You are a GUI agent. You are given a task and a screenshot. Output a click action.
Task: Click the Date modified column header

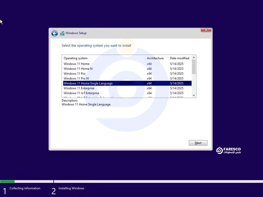coord(180,58)
